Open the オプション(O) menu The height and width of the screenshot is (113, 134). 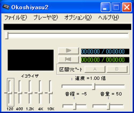[78, 17]
